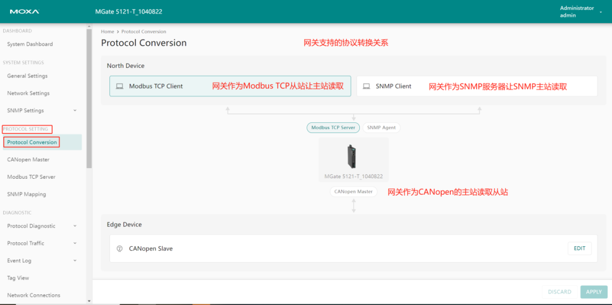612x305 pixels.
Task: Open the Administrator account dropdown arrow
Action: coord(601,12)
